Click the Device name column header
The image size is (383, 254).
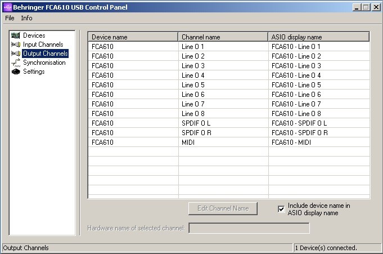133,37
